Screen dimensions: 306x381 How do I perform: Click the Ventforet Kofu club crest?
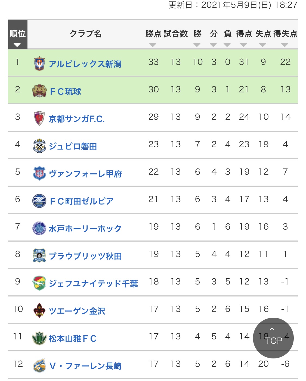[39, 173]
